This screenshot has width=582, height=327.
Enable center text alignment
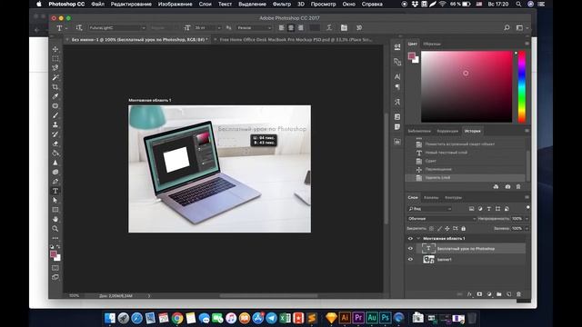tap(291, 28)
